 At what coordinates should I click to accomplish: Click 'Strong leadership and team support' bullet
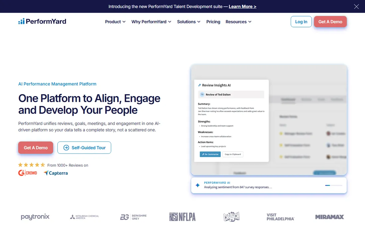pyautogui.click(x=217, y=126)
